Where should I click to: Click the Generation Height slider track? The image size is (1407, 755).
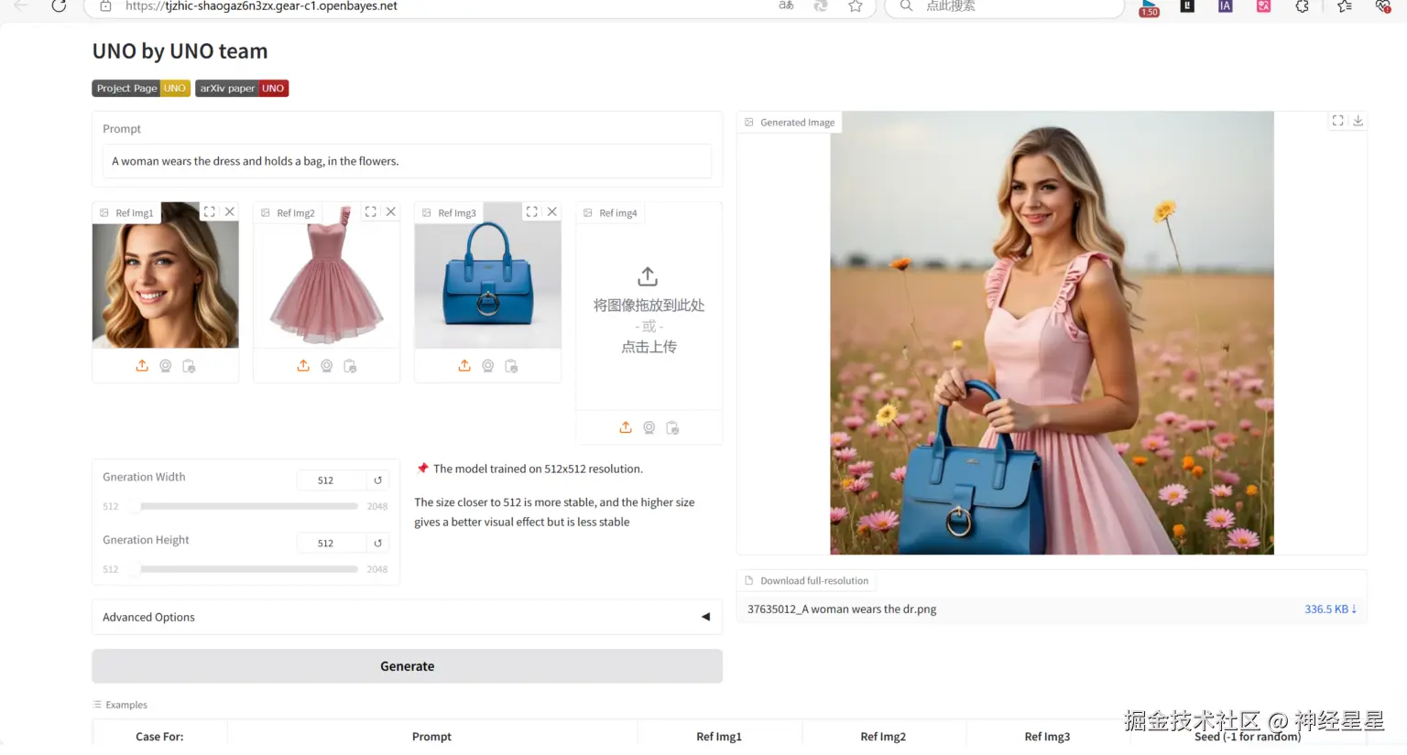click(247, 569)
